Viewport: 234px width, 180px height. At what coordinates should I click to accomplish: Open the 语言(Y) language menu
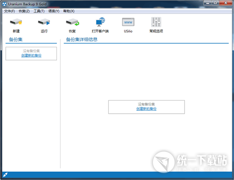[54, 11]
